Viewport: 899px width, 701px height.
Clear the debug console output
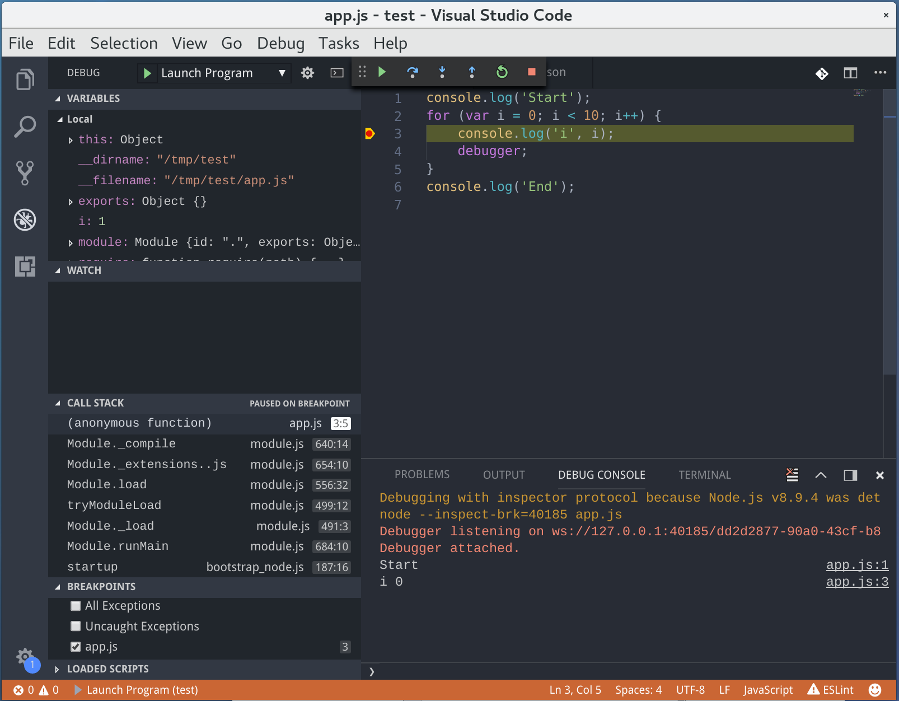(792, 475)
